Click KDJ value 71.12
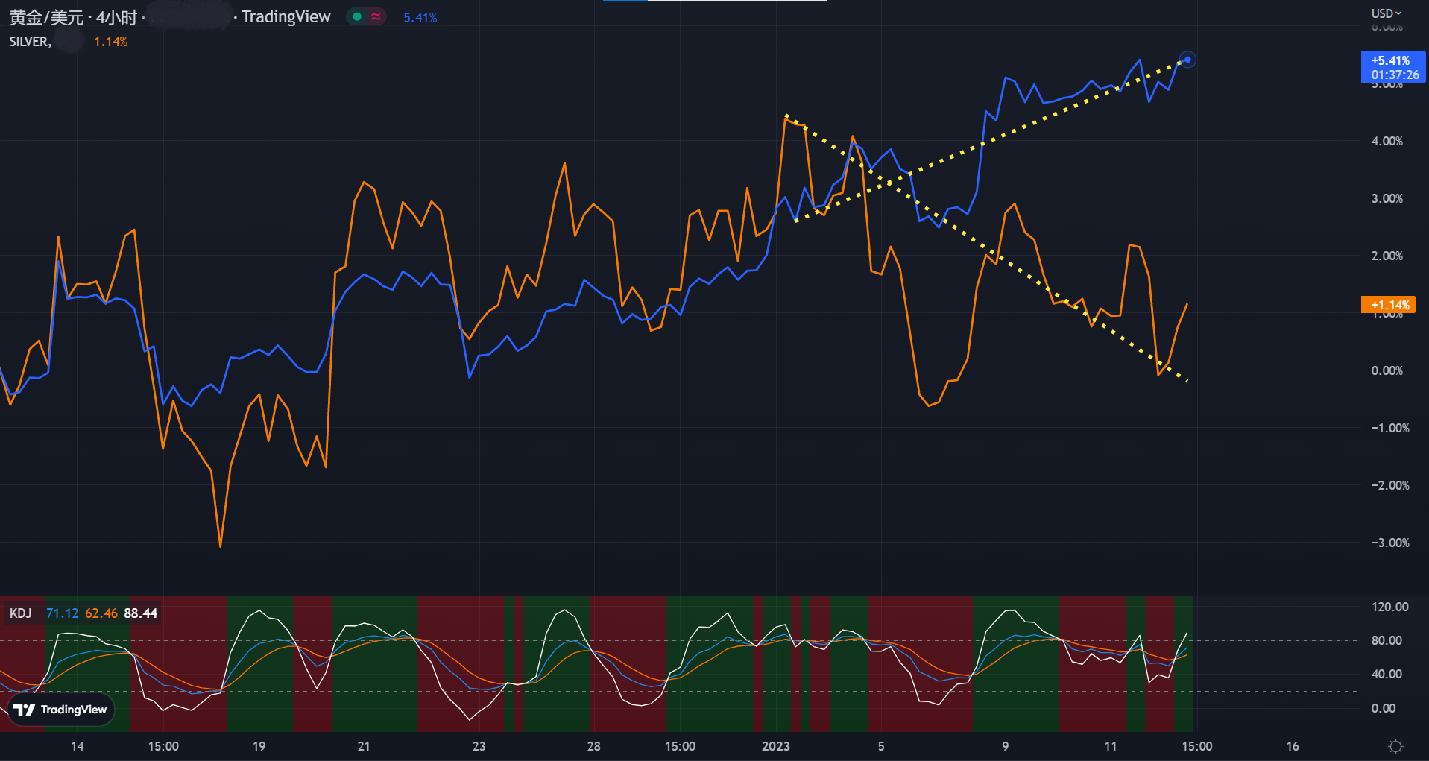 pyautogui.click(x=63, y=613)
